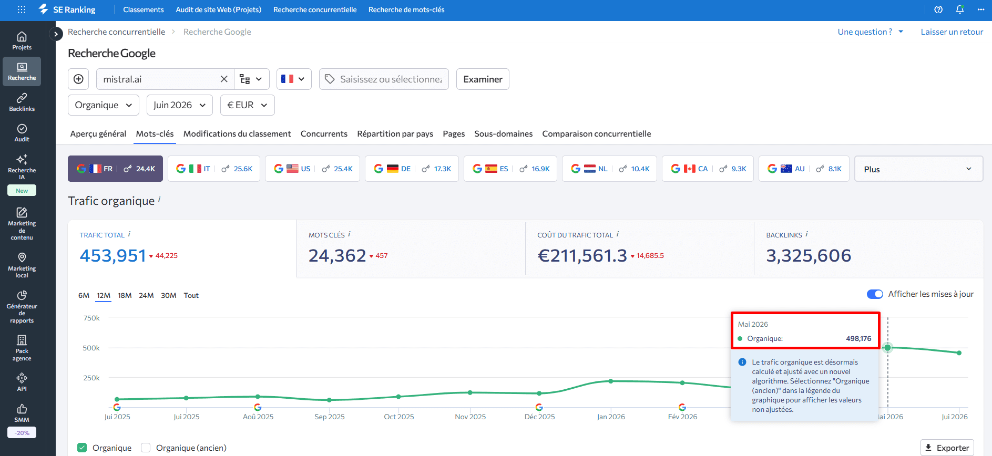
Task: Open Recherche in sidebar
Action: (x=22, y=71)
